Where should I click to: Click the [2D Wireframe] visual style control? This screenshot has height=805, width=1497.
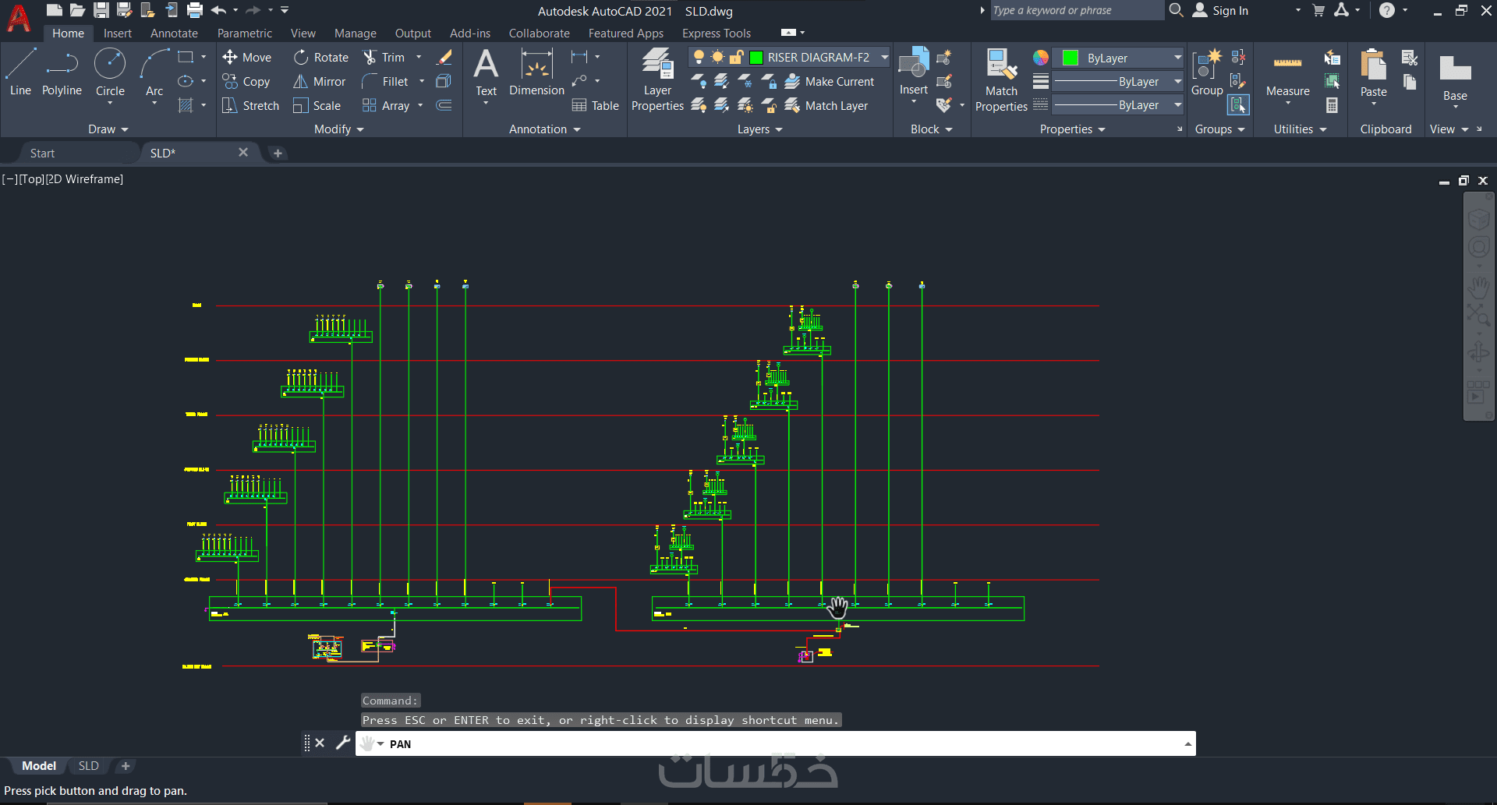point(84,178)
